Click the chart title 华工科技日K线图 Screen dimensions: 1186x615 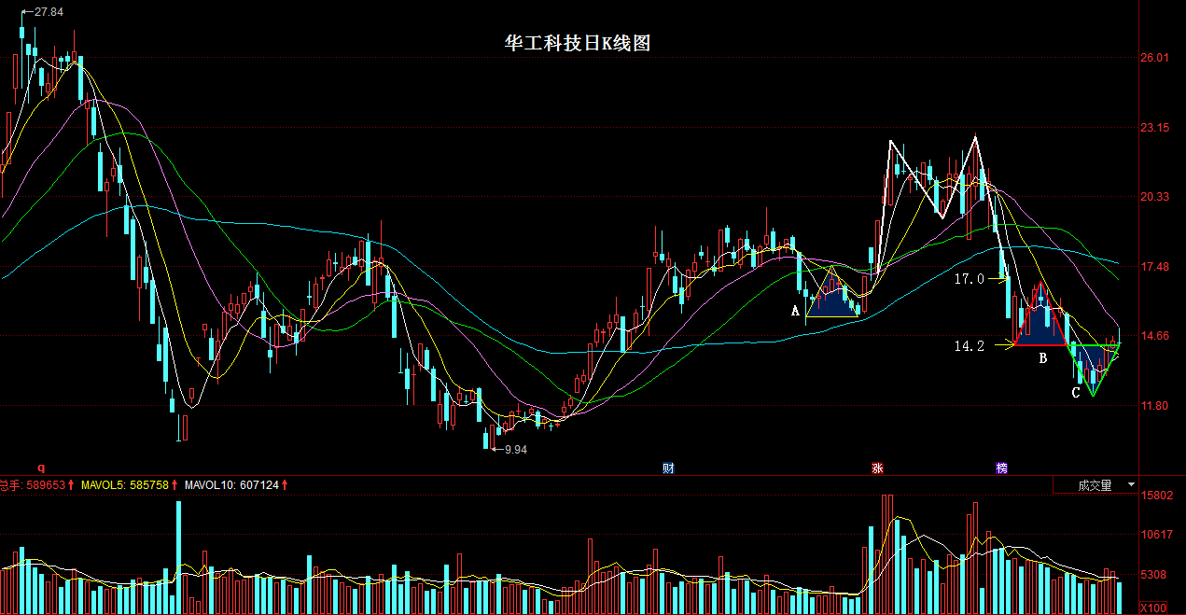(577, 44)
